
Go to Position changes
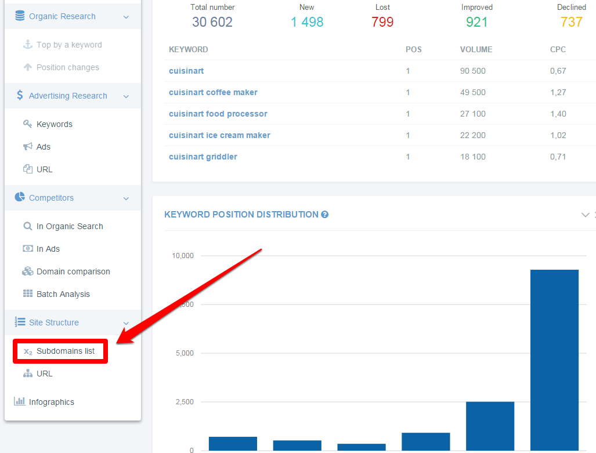68,67
